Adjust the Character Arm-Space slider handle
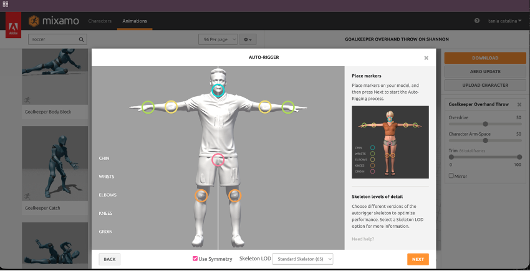This screenshot has width=530, height=271. click(x=485, y=140)
